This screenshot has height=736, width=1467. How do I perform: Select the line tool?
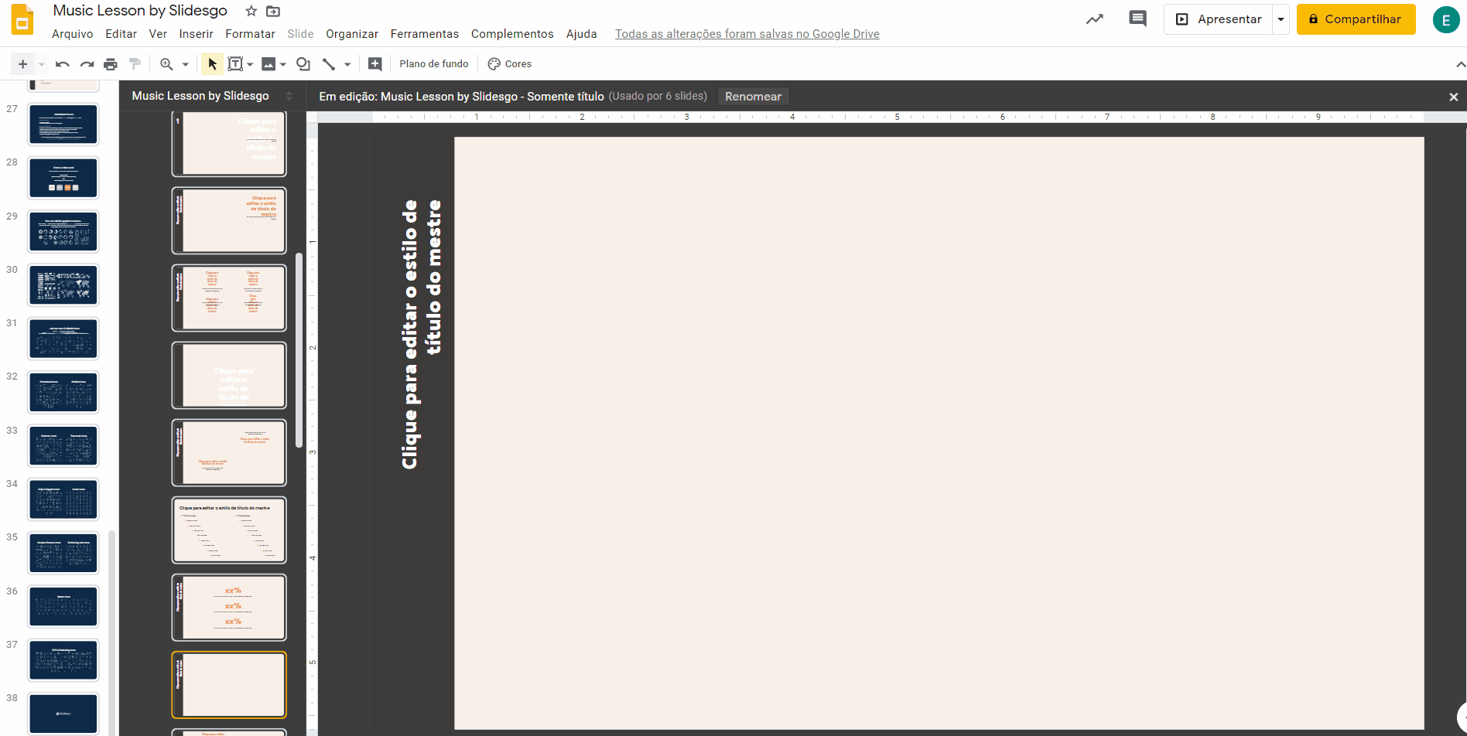[329, 64]
